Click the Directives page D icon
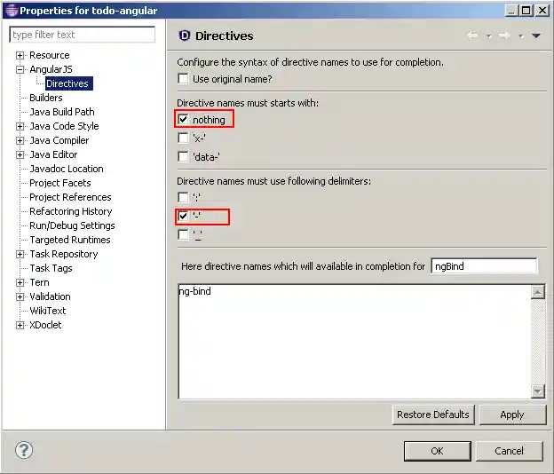 click(x=185, y=36)
